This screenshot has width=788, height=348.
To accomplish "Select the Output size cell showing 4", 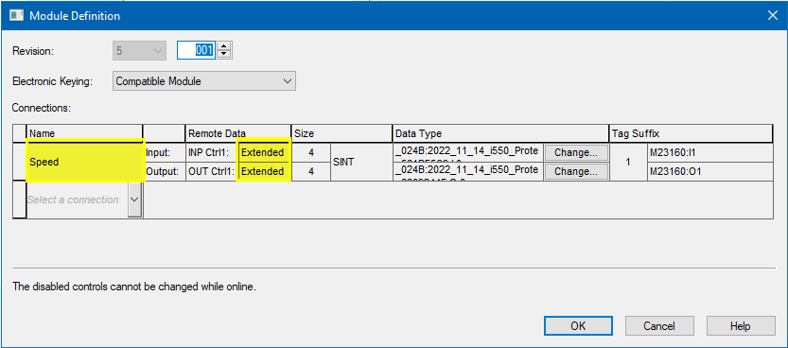I will (311, 172).
